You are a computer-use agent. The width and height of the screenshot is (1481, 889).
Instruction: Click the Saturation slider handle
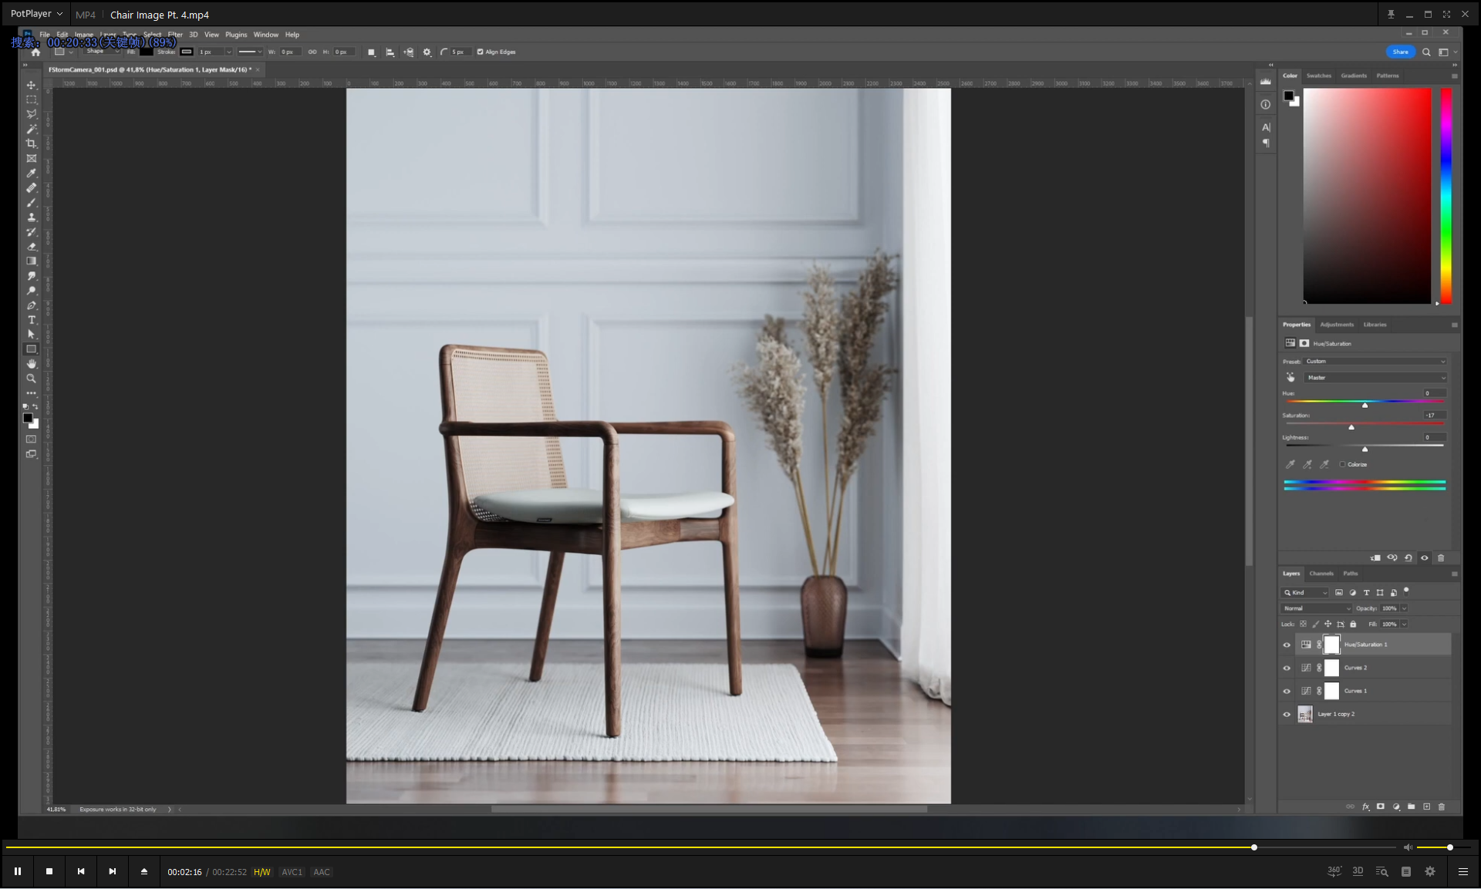click(x=1351, y=427)
